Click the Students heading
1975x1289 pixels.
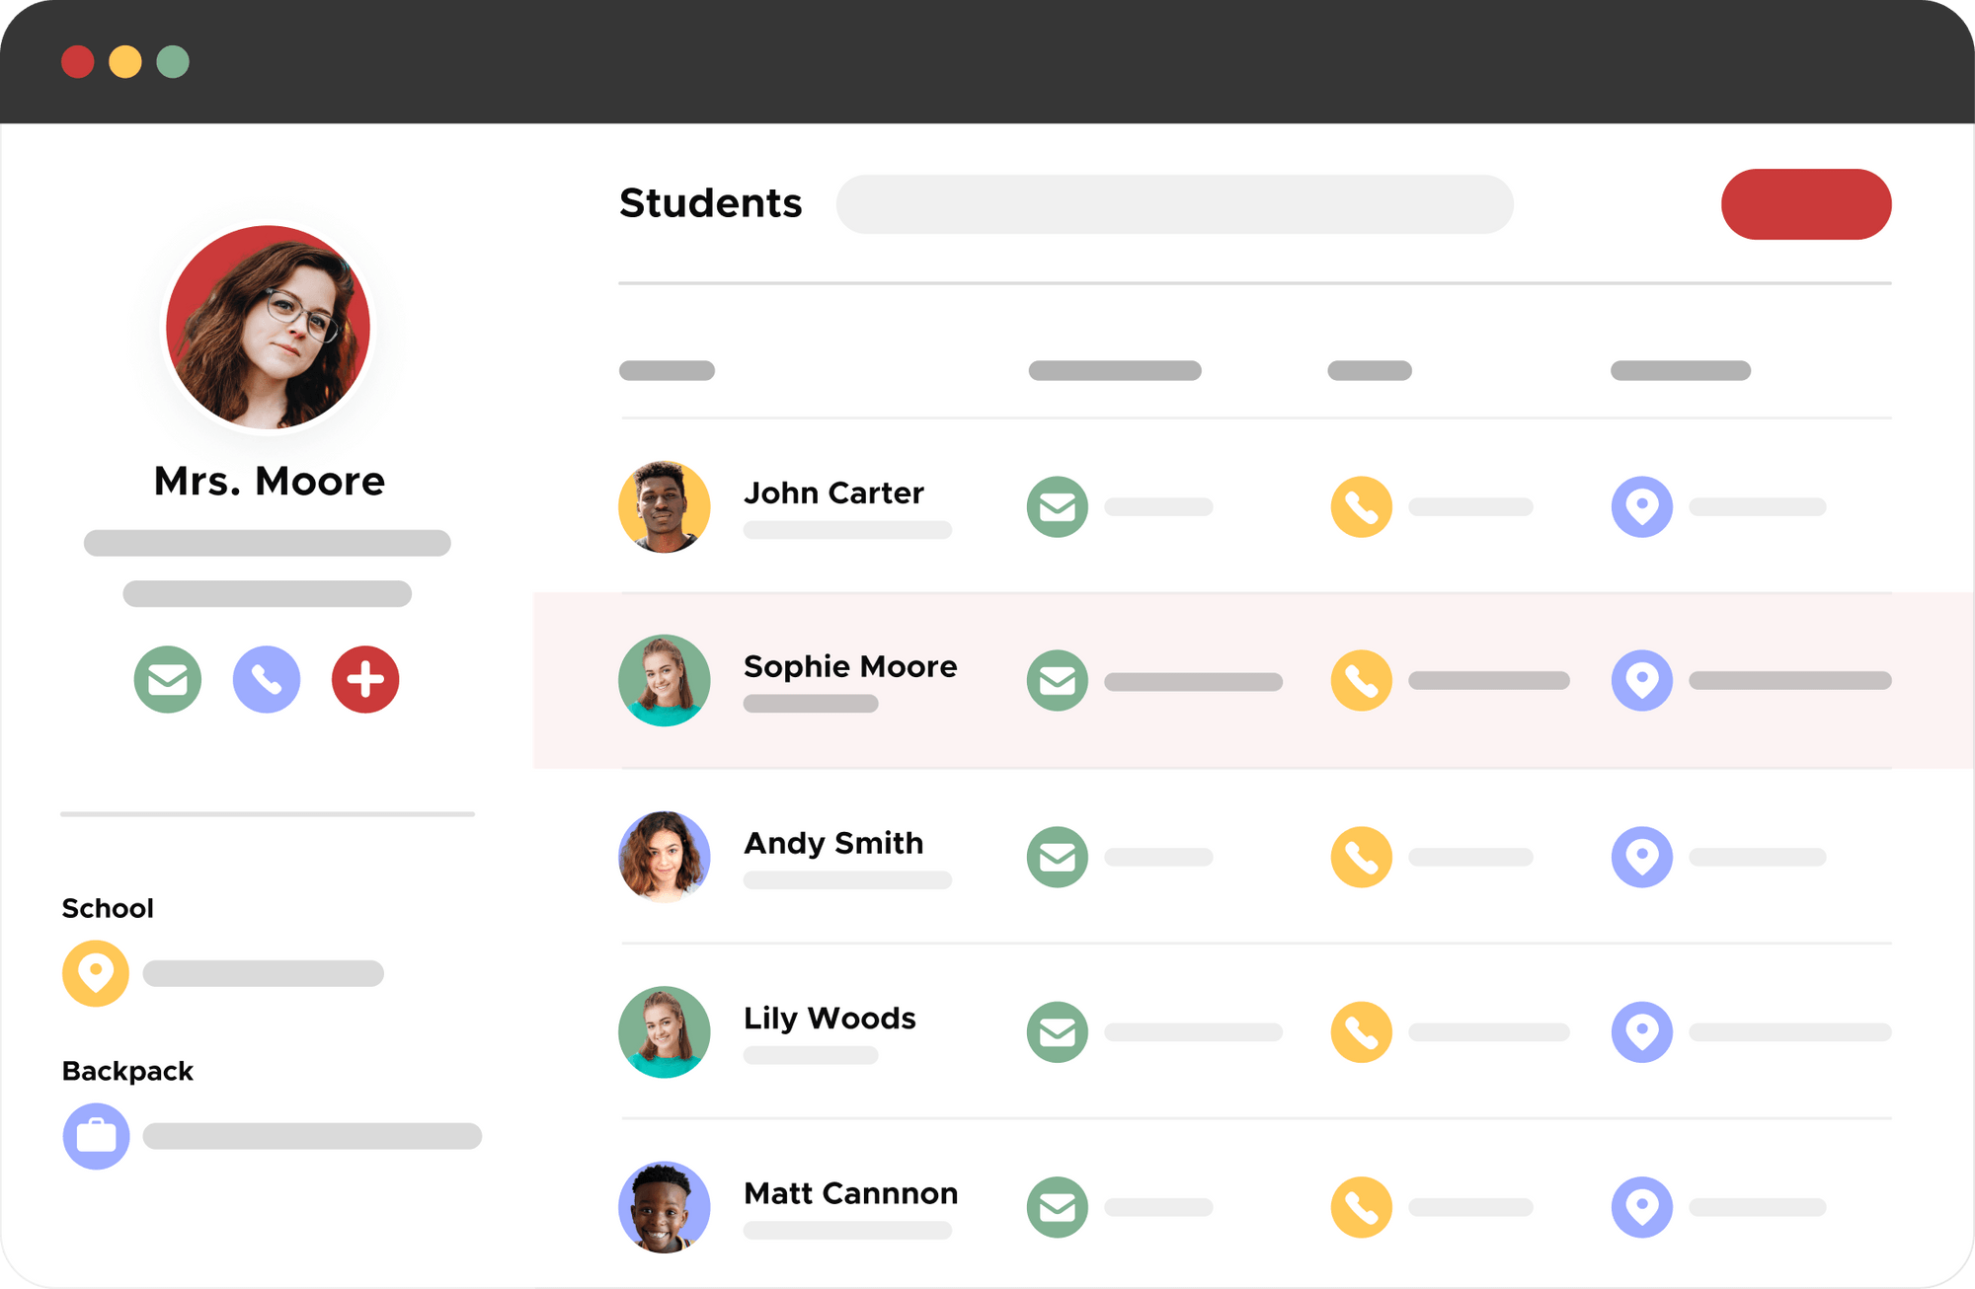click(710, 203)
